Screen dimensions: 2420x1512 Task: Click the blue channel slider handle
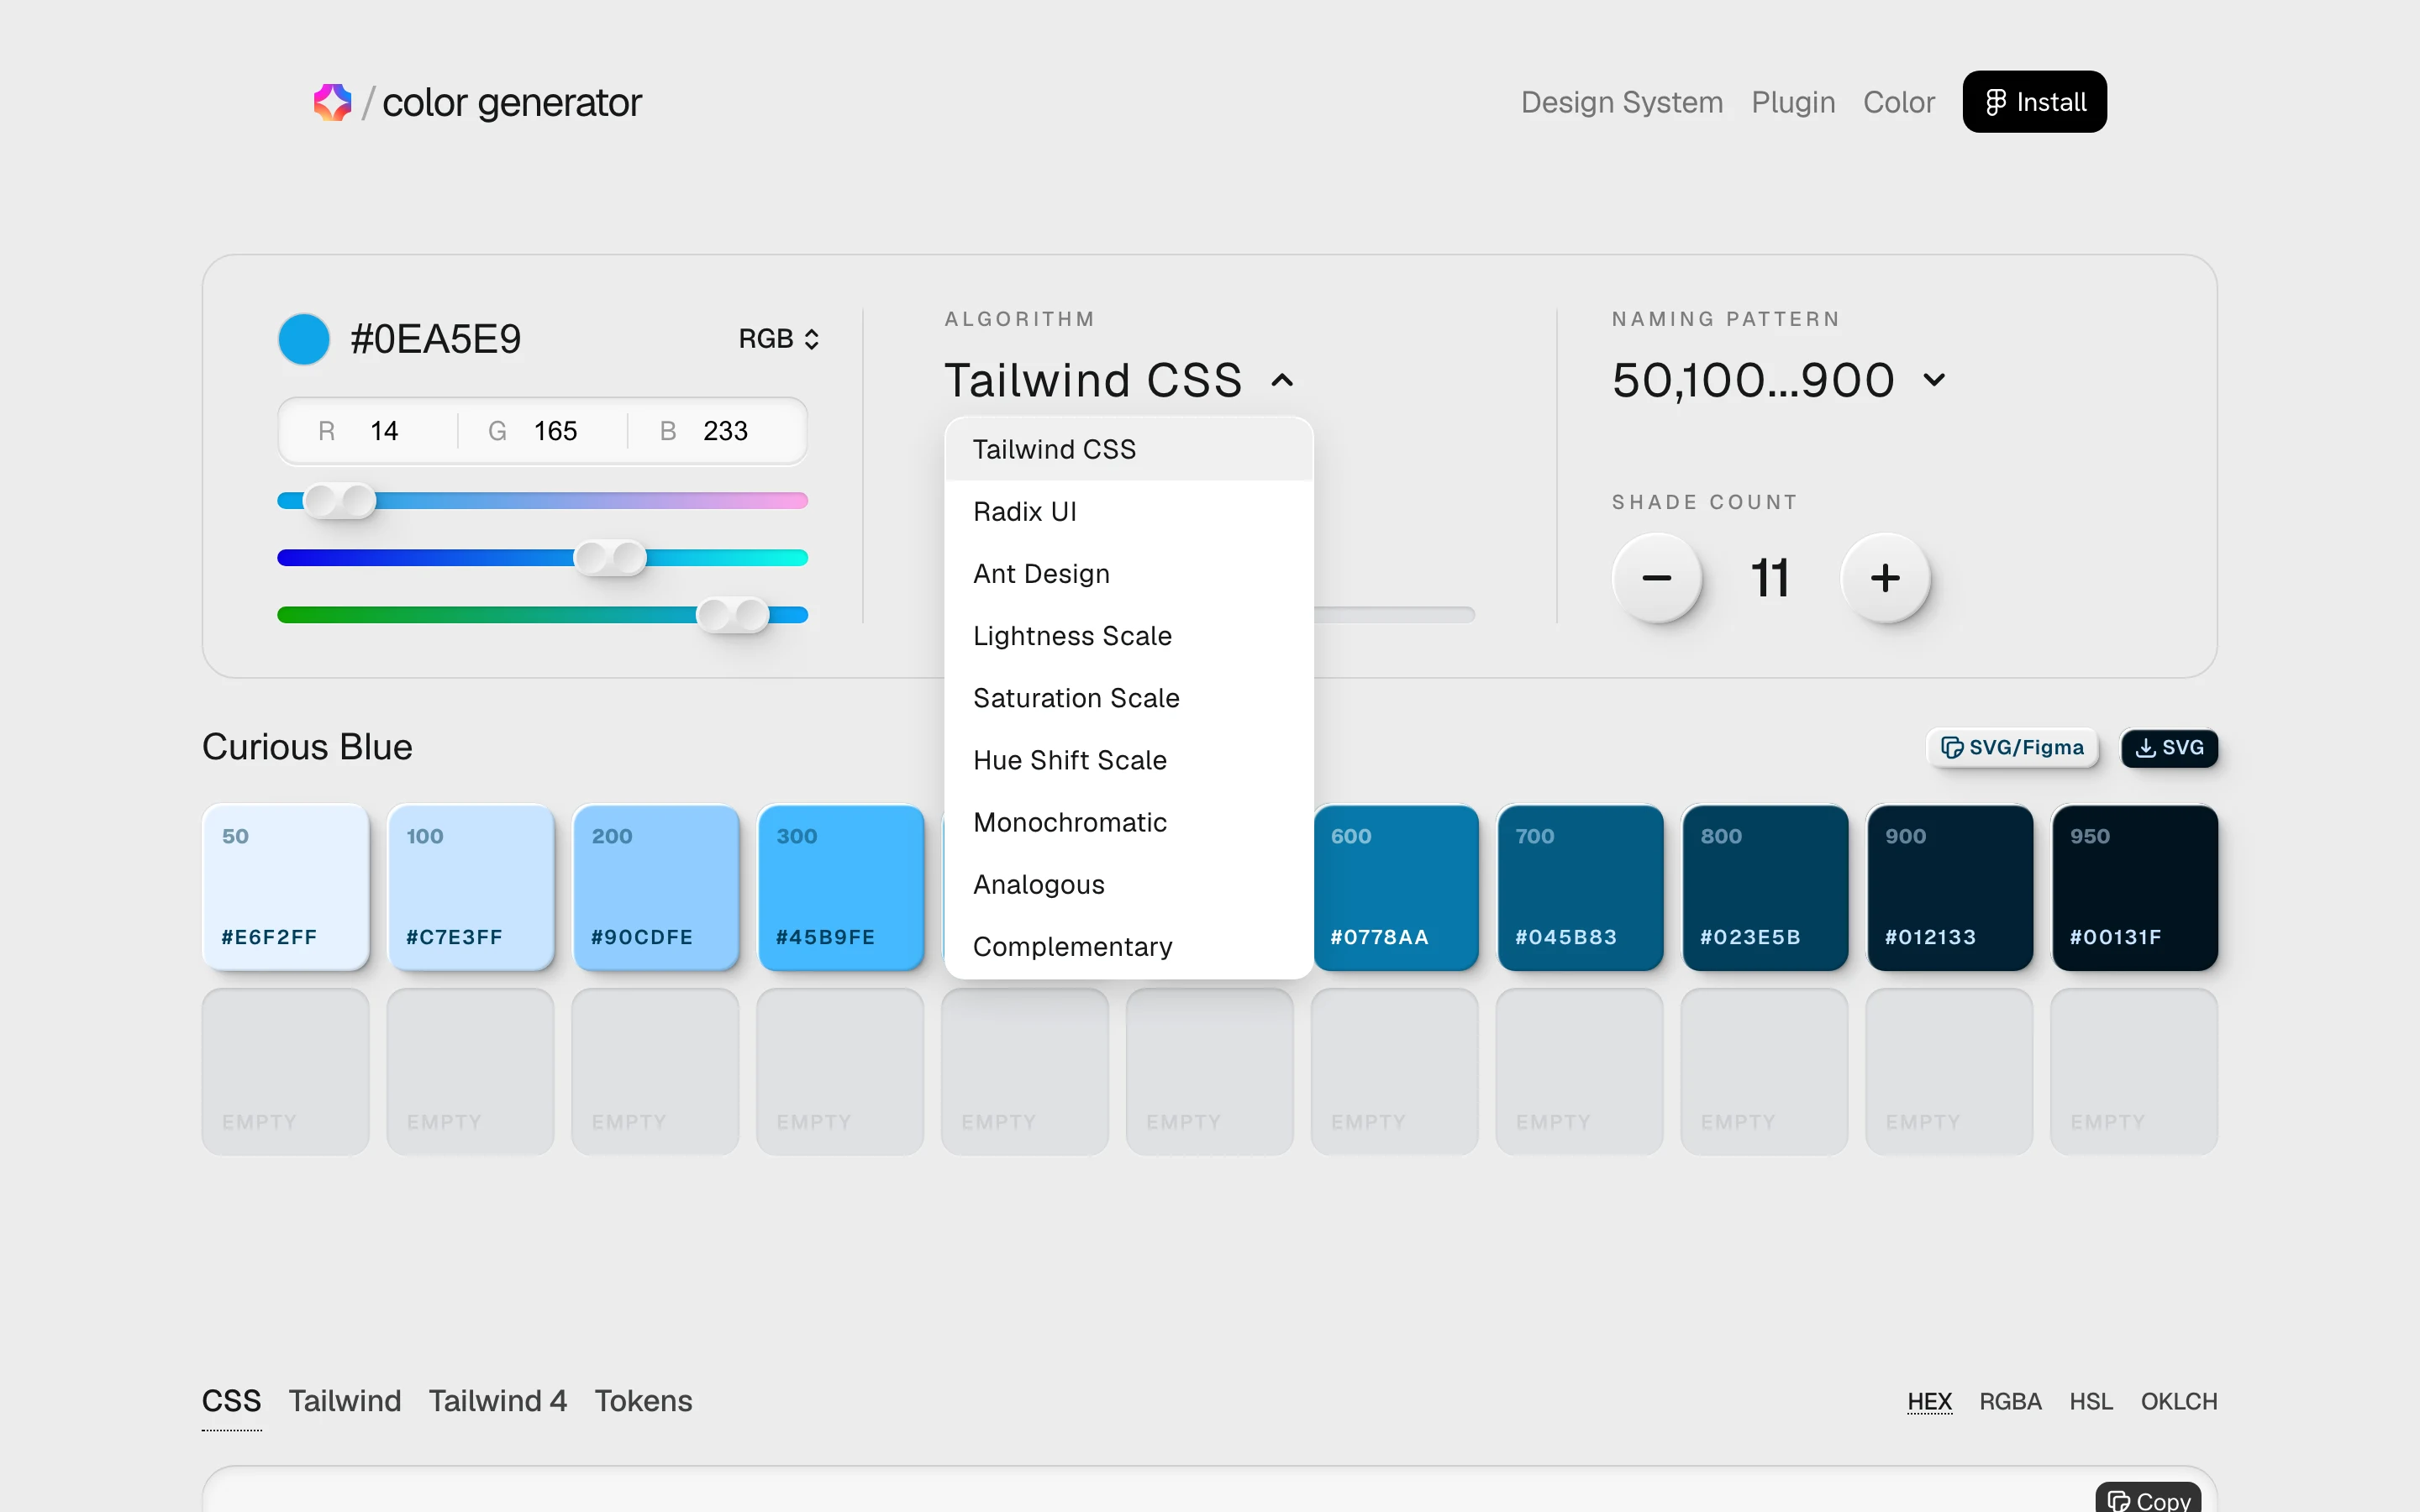(x=733, y=615)
